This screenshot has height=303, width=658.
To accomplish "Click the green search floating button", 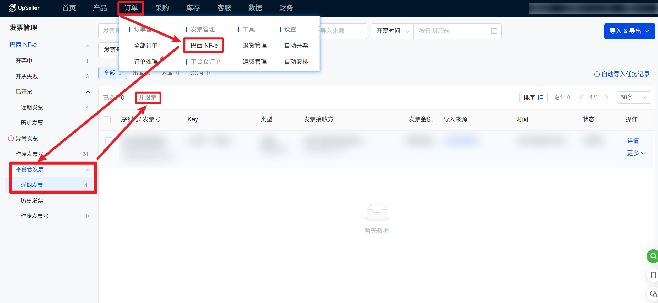I will point(652,256).
